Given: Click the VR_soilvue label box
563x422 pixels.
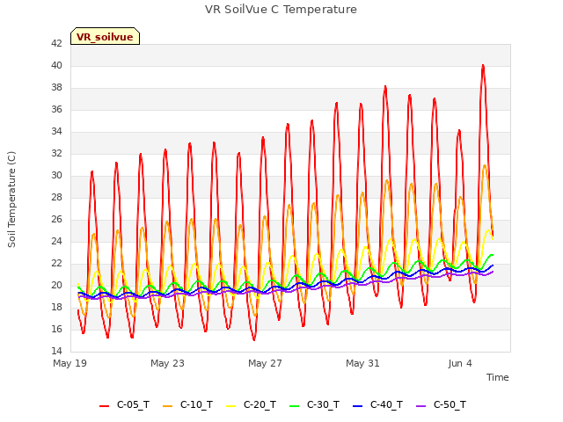Looking at the screenshot, I should click(x=105, y=36).
